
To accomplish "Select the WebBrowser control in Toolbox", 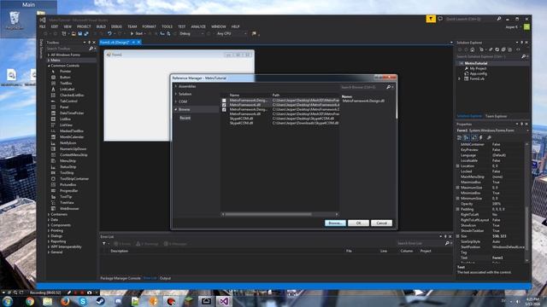I will (69, 208).
